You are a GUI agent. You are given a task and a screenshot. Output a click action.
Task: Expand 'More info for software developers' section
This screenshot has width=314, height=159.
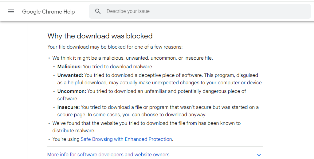tap(108, 155)
